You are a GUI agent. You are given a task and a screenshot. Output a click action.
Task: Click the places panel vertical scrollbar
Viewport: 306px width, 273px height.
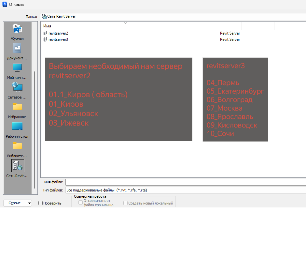click(x=35, y=130)
